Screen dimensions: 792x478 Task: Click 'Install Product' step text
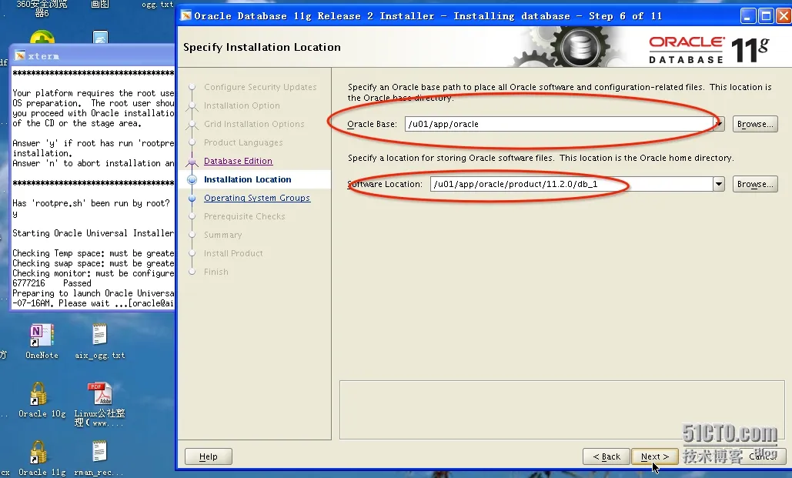coord(233,253)
